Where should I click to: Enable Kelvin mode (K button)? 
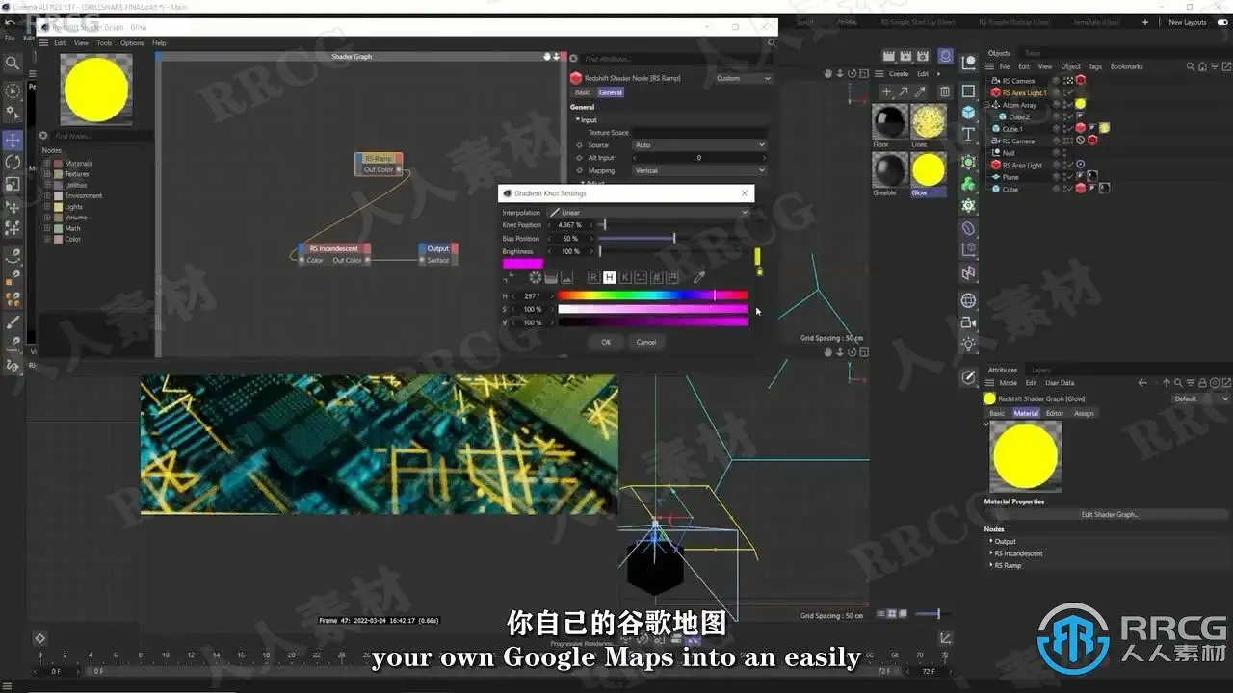point(625,277)
